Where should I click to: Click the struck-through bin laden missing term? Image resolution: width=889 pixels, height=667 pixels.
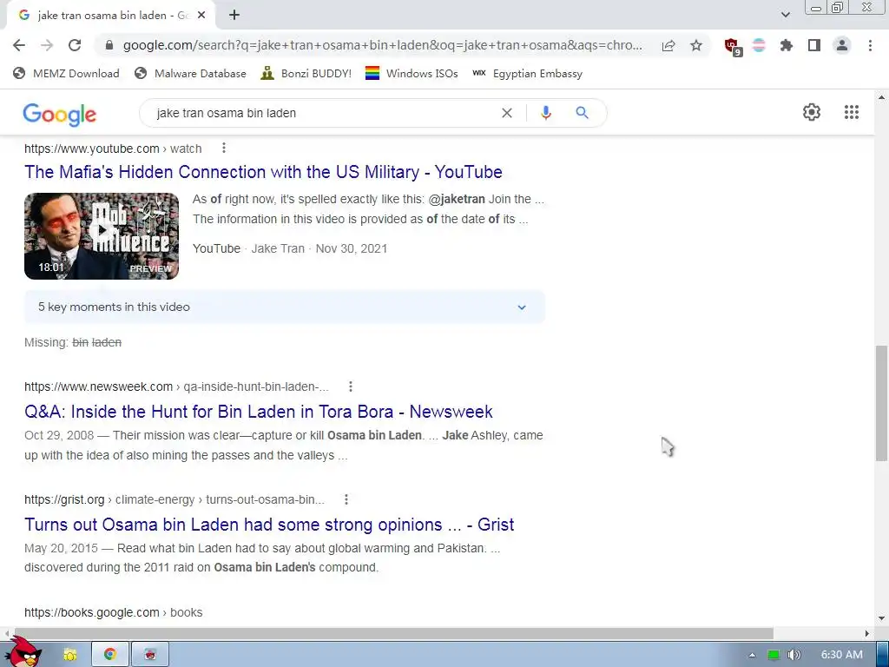96,342
